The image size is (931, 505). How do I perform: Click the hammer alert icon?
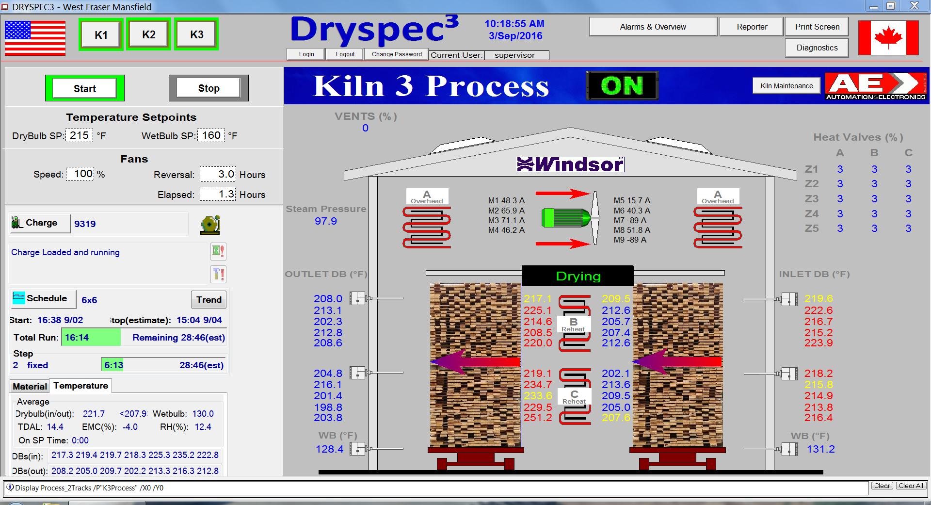pos(218,274)
